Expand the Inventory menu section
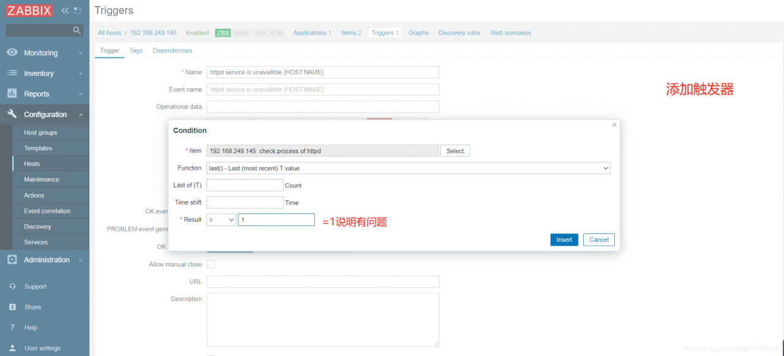The image size is (784, 356). [80, 74]
